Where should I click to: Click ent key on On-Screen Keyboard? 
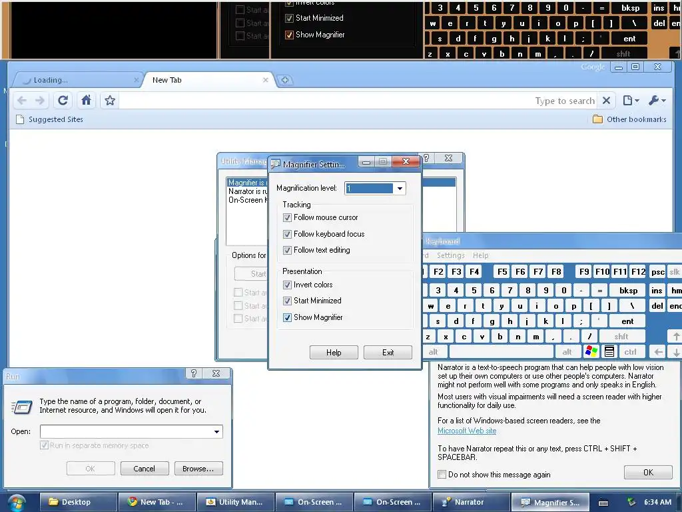(627, 321)
